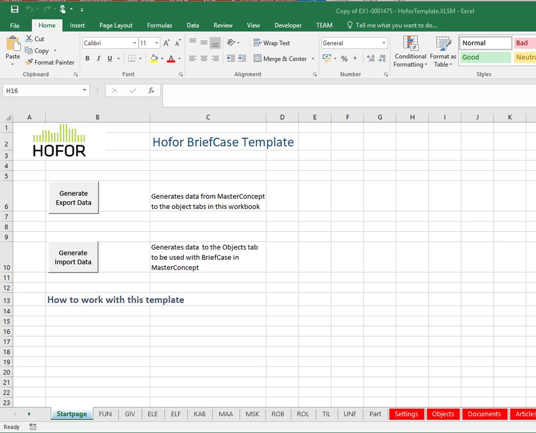Select Bottom Align icon

[x=215, y=43]
